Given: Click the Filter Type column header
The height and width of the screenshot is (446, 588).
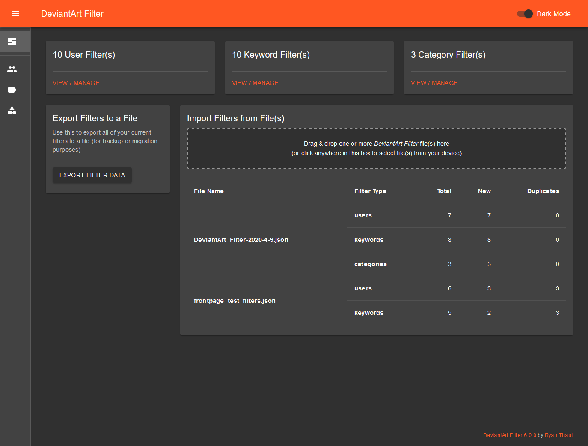Looking at the screenshot, I should click(x=370, y=191).
